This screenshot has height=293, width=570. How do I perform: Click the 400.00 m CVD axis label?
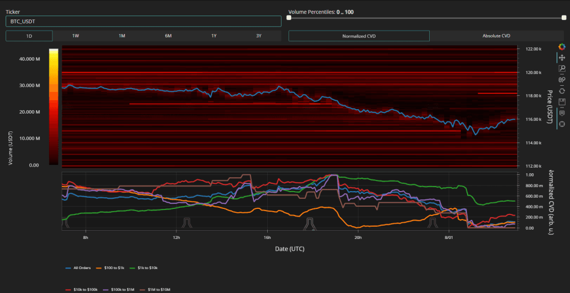534,207
